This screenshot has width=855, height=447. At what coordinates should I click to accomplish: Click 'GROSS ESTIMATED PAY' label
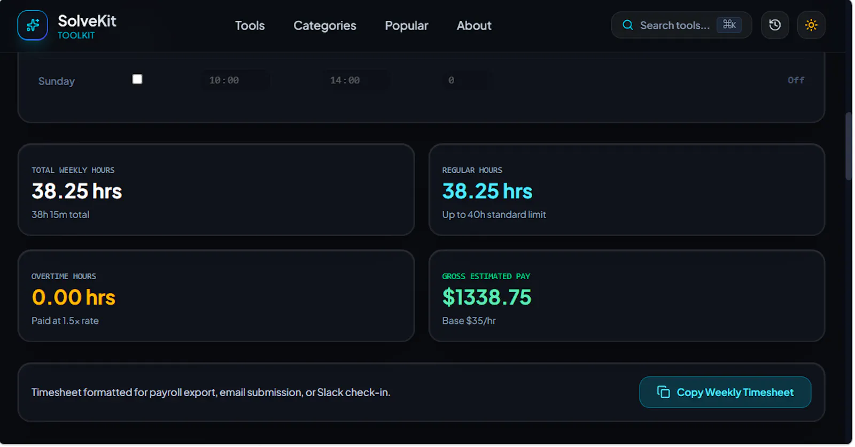tap(486, 276)
